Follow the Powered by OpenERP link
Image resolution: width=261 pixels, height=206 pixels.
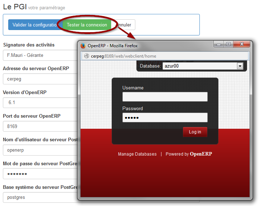click(x=189, y=154)
